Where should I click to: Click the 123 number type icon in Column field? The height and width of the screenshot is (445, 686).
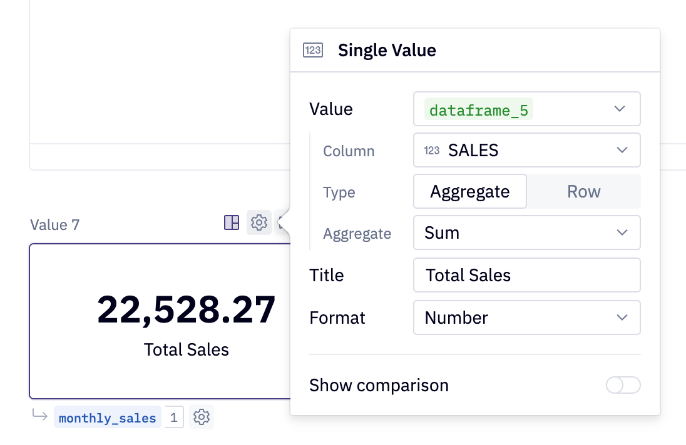432,151
